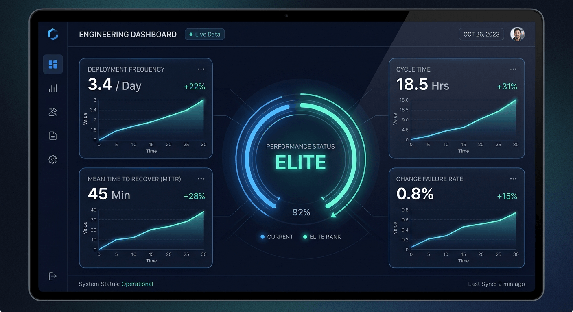This screenshot has width=573, height=312.
Task: Click the 0.8% failure rate value
Action: [415, 194]
